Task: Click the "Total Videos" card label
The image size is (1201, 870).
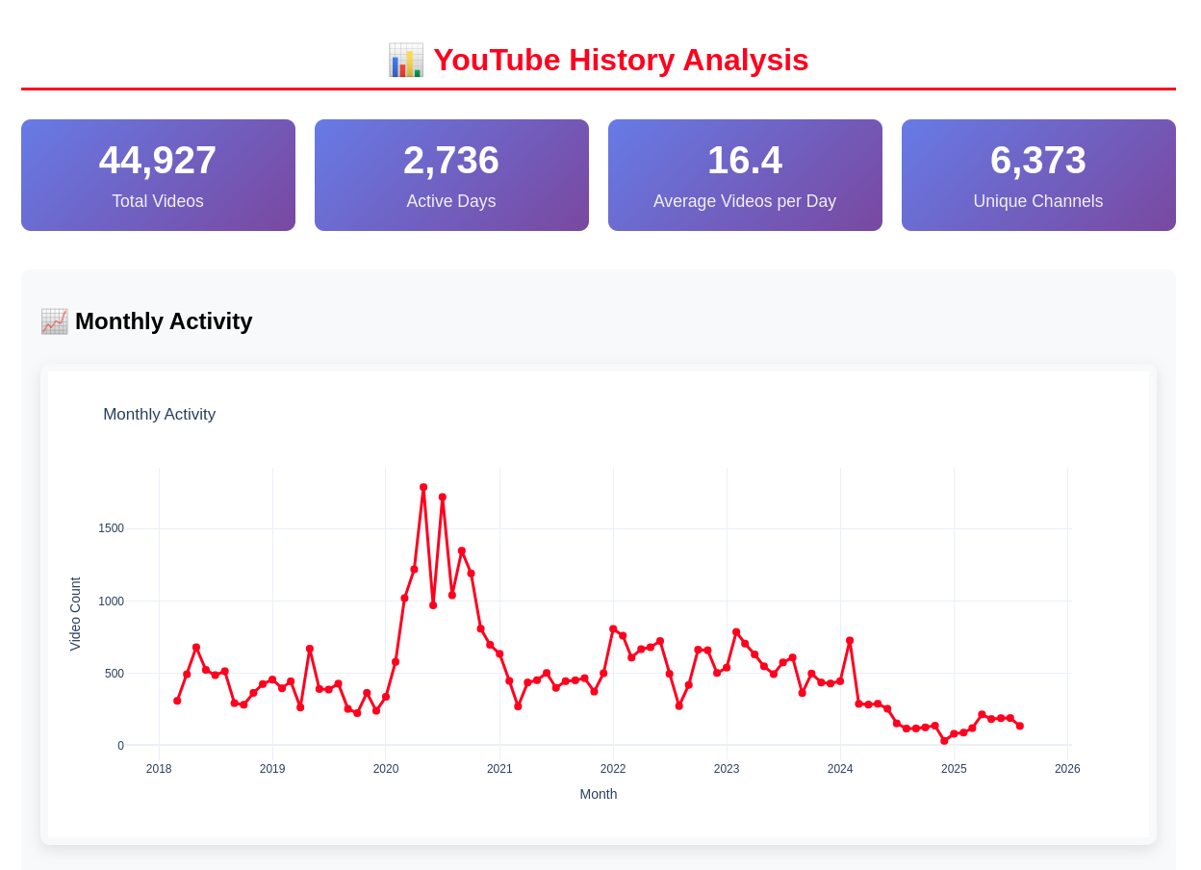Action: (x=158, y=201)
